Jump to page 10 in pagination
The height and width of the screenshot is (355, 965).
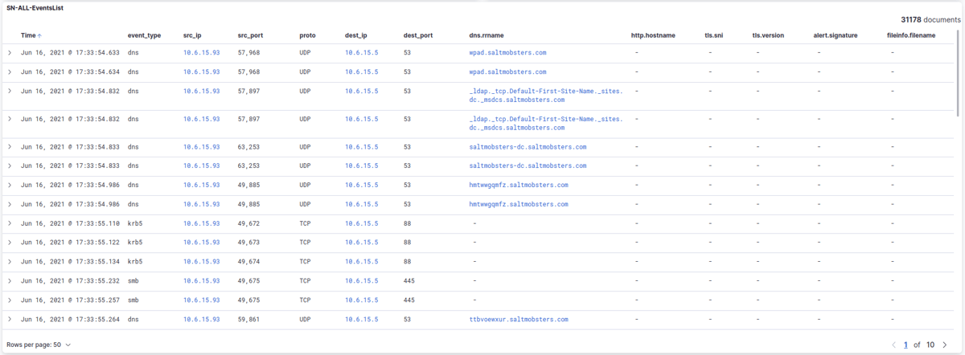click(930, 345)
